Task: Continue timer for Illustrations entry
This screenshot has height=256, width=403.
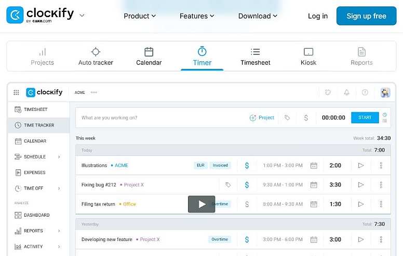Action: coord(361,165)
